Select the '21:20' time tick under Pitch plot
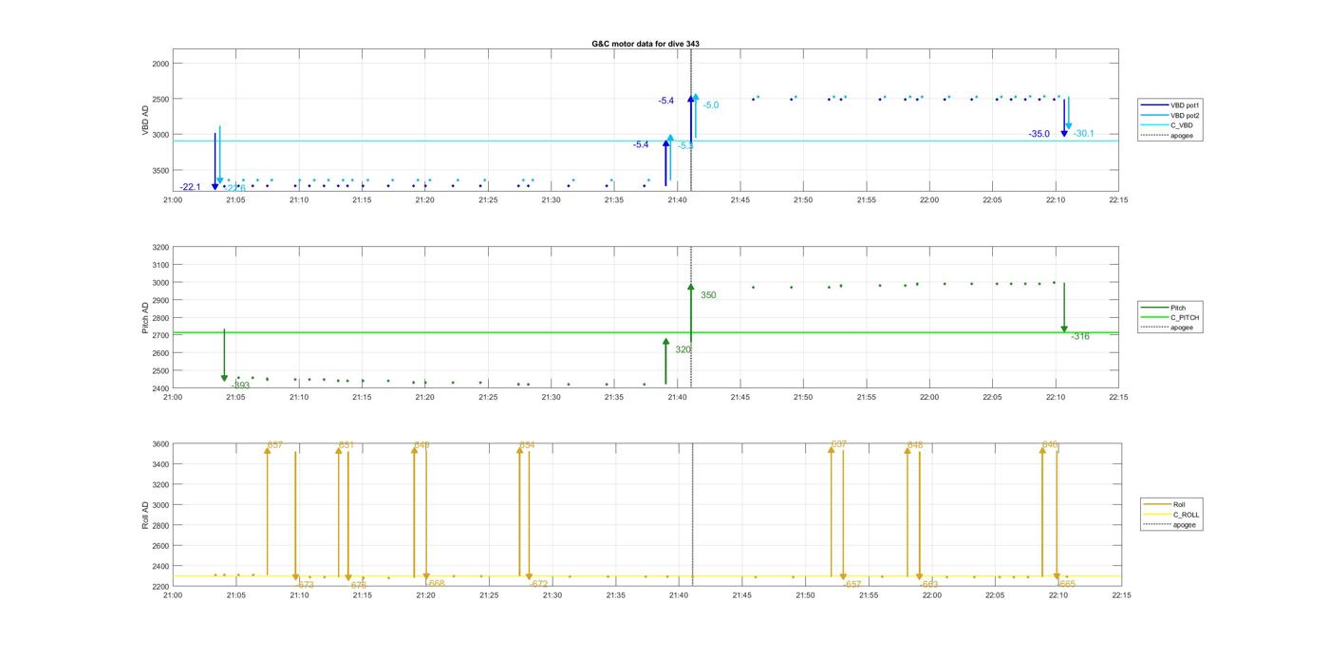 (x=424, y=397)
